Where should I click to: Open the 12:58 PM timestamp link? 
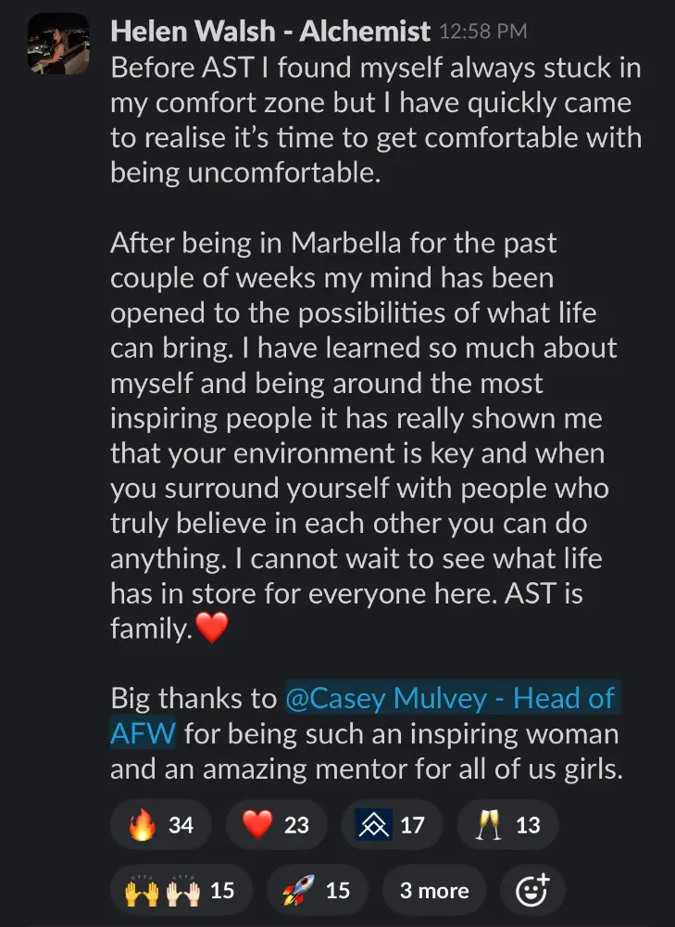click(482, 32)
